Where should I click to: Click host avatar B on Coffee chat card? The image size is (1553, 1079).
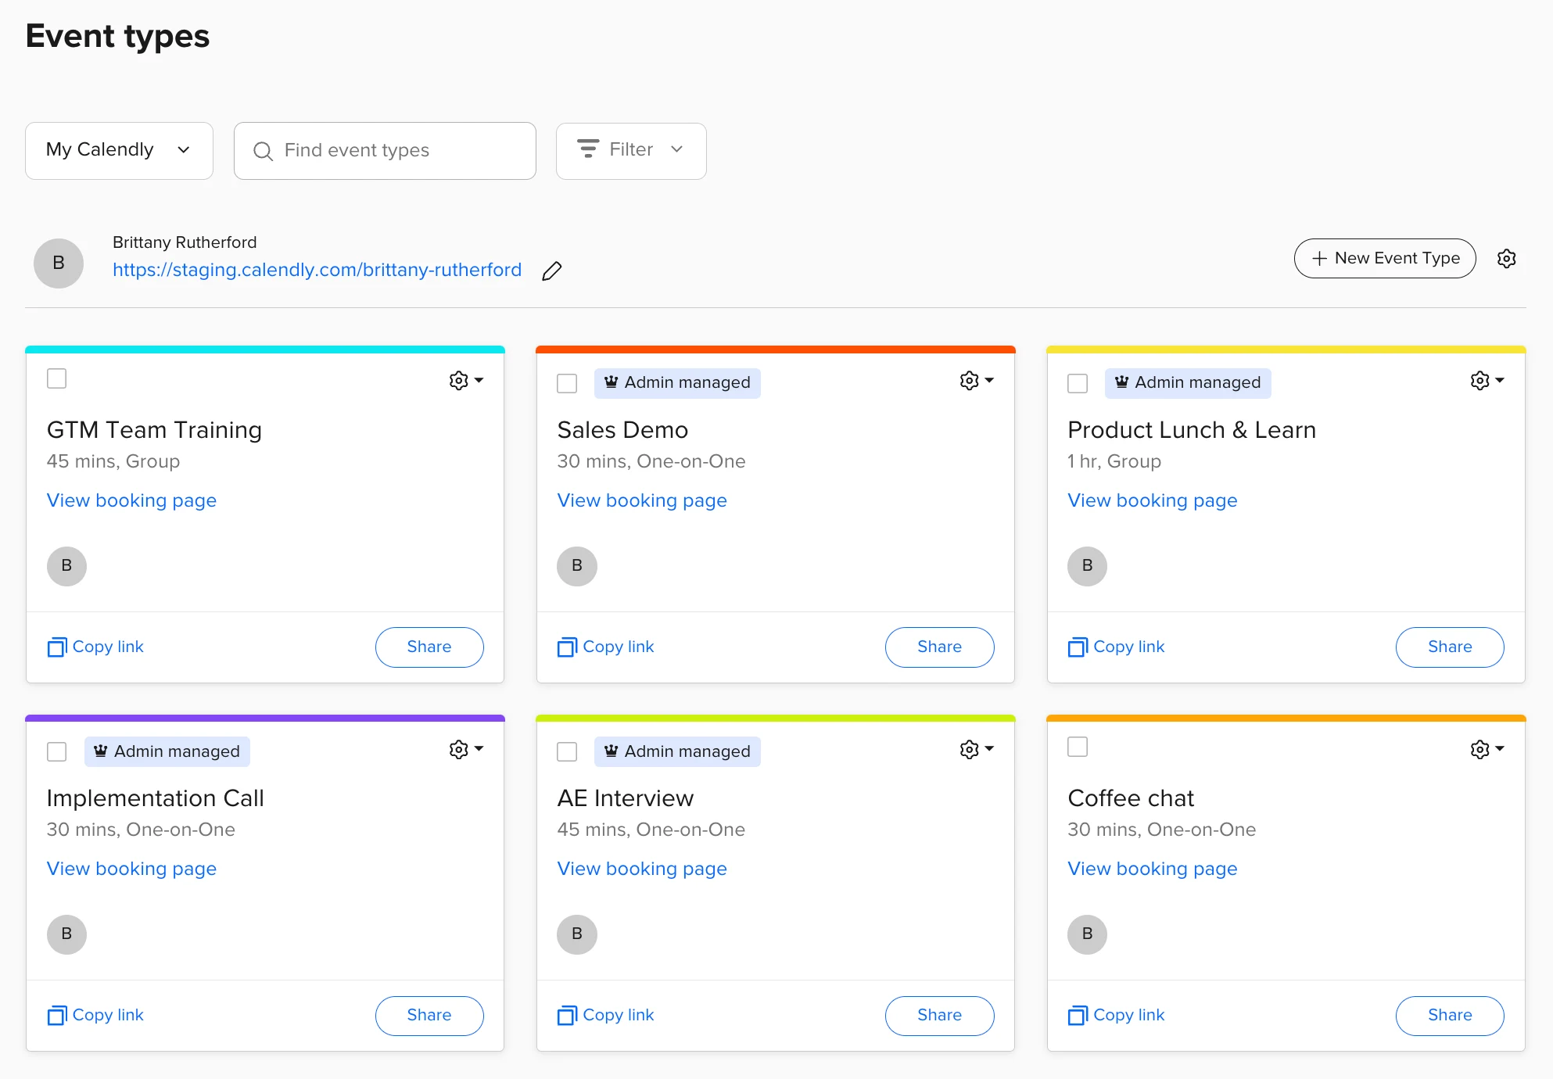pyautogui.click(x=1087, y=934)
